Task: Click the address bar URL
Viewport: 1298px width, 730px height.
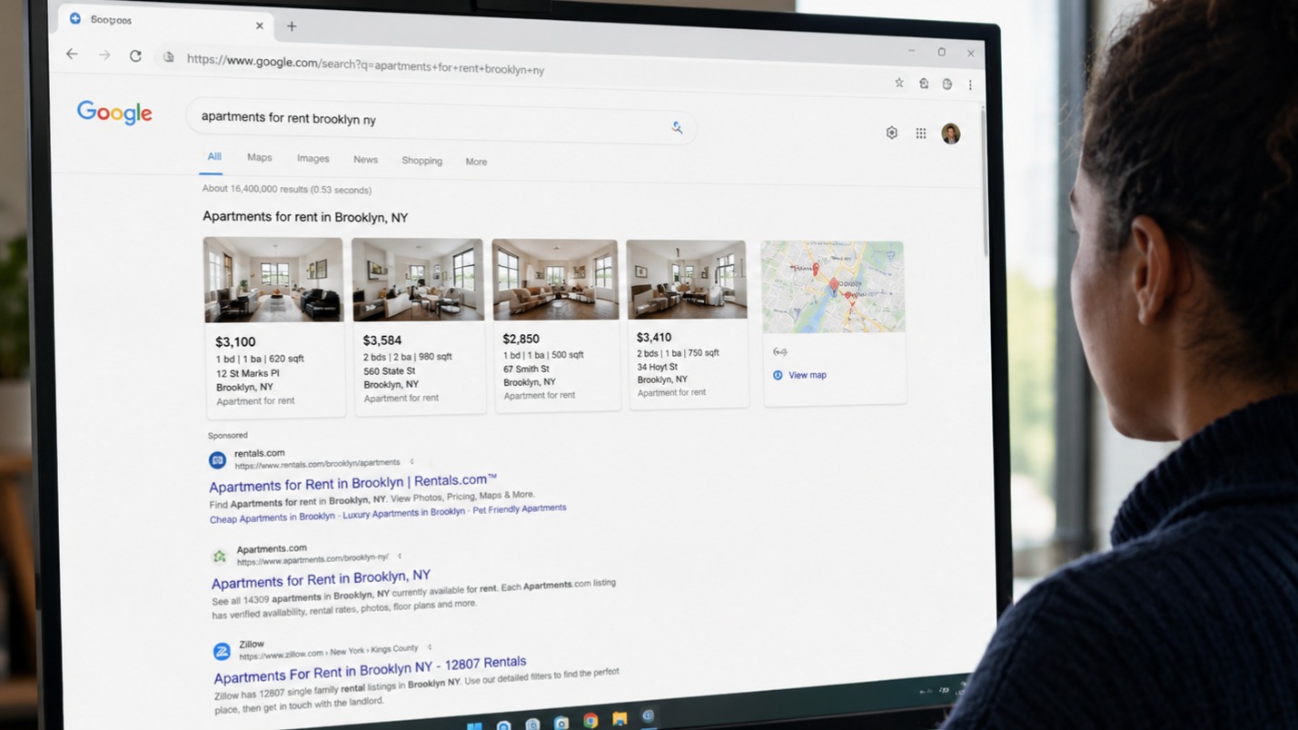Action: point(365,64)
